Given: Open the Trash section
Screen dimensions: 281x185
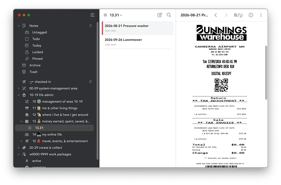Looking at the screenshot, I should click(33, 72).
